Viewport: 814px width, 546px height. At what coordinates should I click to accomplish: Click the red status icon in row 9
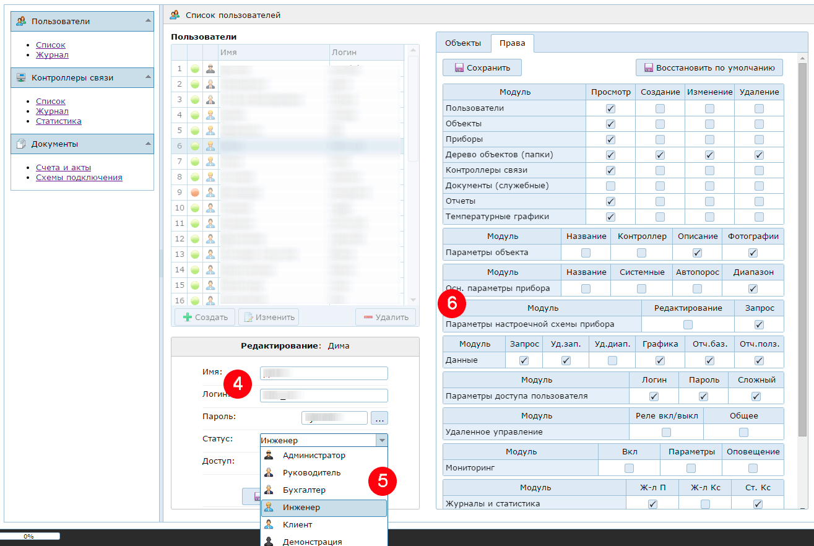click(195, 193)
